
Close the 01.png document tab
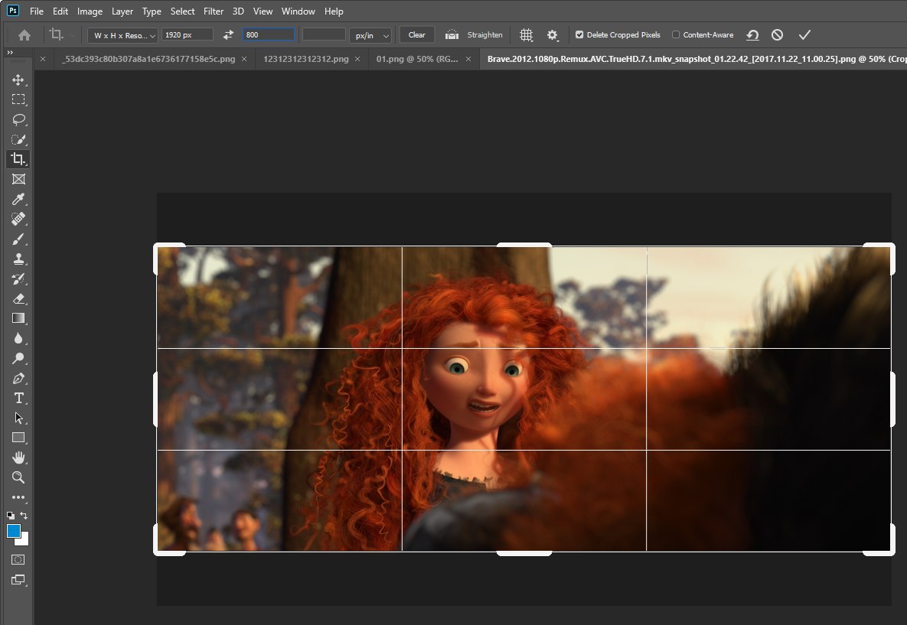tap(468, 59)
